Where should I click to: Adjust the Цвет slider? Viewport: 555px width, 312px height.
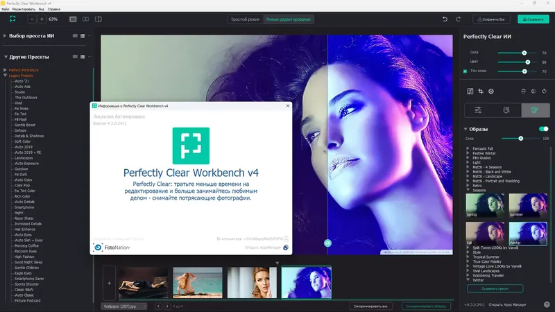coord(528,62)
